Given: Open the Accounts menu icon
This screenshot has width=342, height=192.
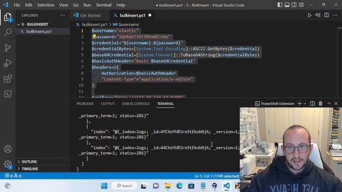Looking at the screenshot, I should 7,149.
